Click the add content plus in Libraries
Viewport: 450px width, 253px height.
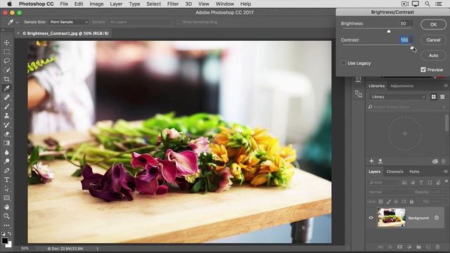pyautogui.click(x=371, y=161)
